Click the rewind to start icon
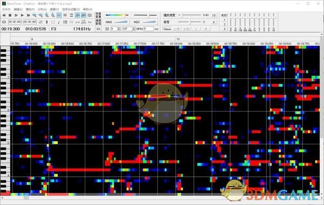 pyautogui.click(x=4, y=15)
